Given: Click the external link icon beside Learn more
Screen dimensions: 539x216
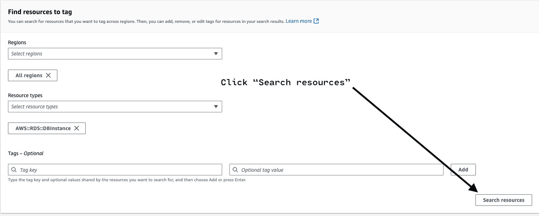Looking at the screenshot, I should (316, 21).
